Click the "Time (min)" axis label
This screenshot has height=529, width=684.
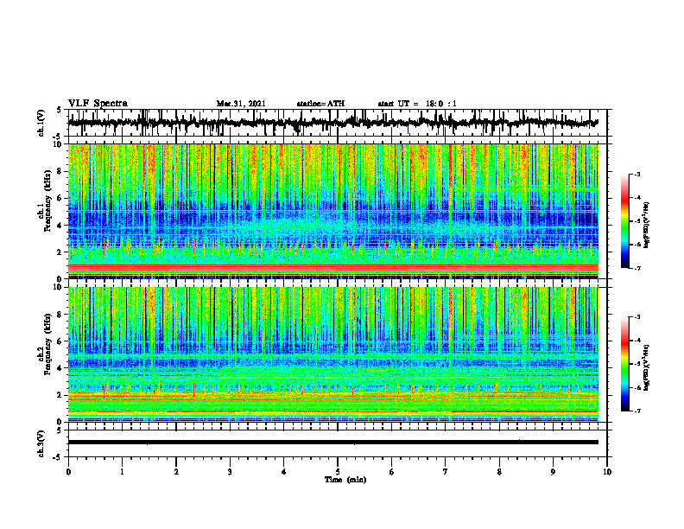[345, 480]
